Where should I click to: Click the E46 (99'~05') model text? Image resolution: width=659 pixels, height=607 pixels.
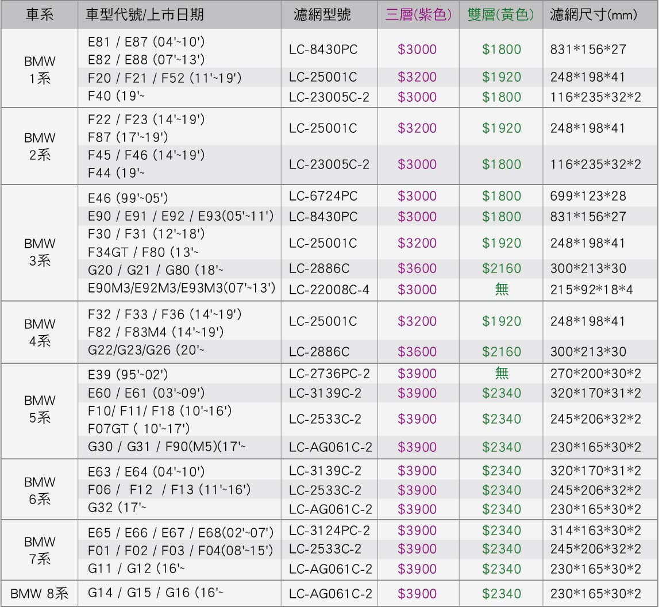point(128,198)
